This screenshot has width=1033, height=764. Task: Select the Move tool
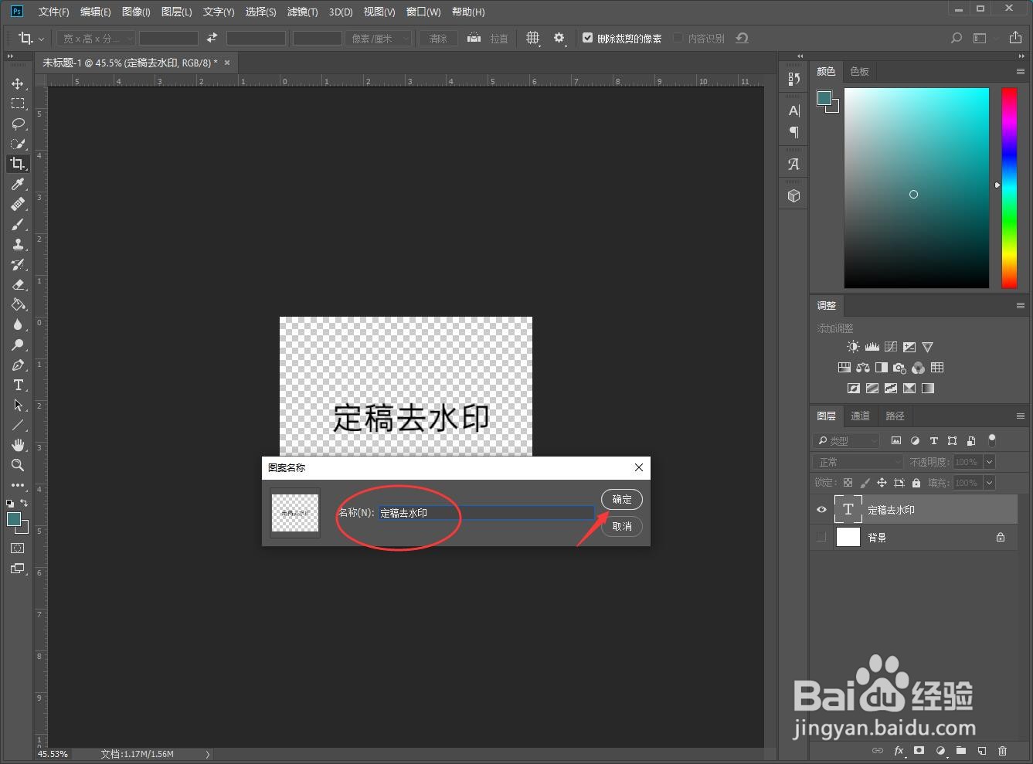(18, 83)
